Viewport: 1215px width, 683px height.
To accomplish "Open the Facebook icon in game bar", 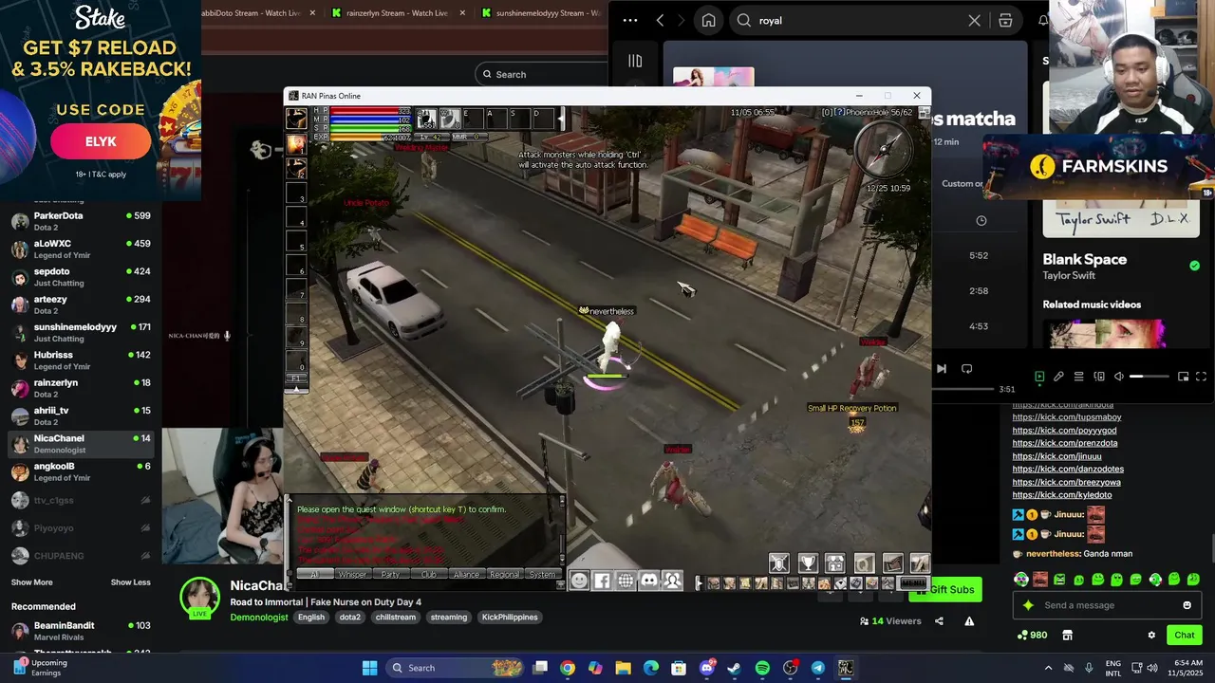I will 603,581.
